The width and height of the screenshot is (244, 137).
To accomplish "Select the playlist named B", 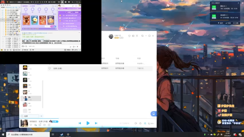I will pyautogui.click(x=31, y=80).
